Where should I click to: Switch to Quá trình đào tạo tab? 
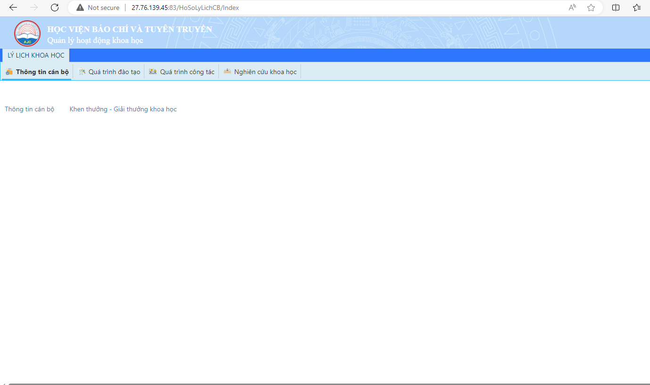[109, 72]
